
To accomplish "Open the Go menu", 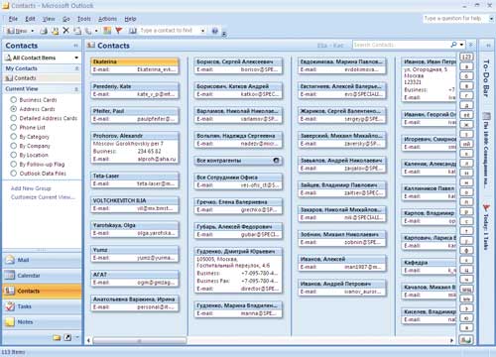I will (66, 19).
